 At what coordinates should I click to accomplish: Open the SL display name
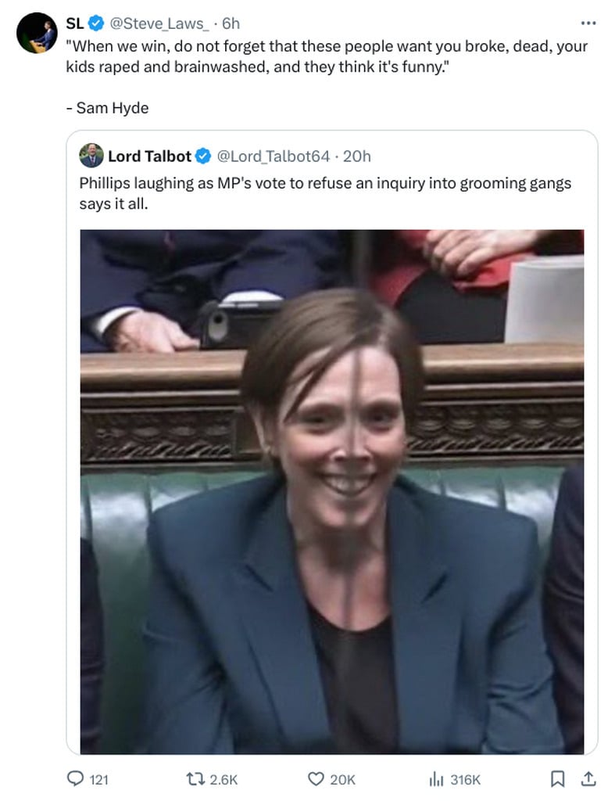75,23
